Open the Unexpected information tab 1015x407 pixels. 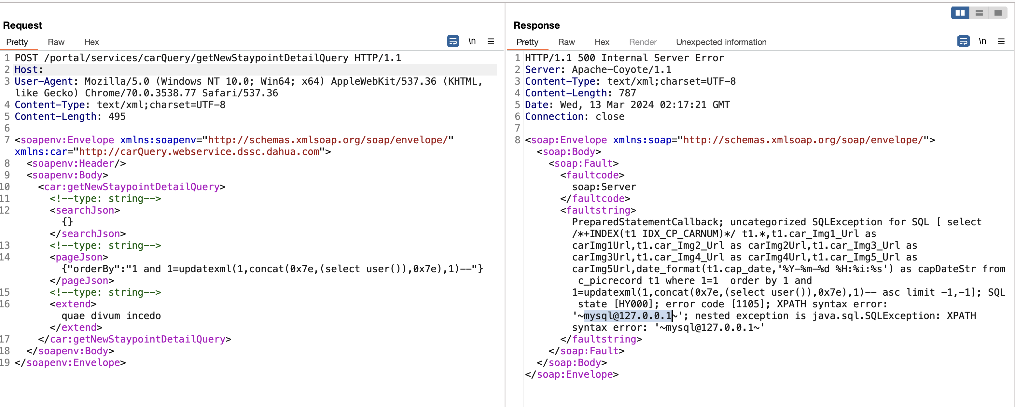721,42
